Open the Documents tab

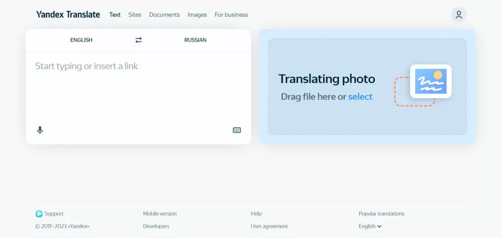(x=165, y=15)
